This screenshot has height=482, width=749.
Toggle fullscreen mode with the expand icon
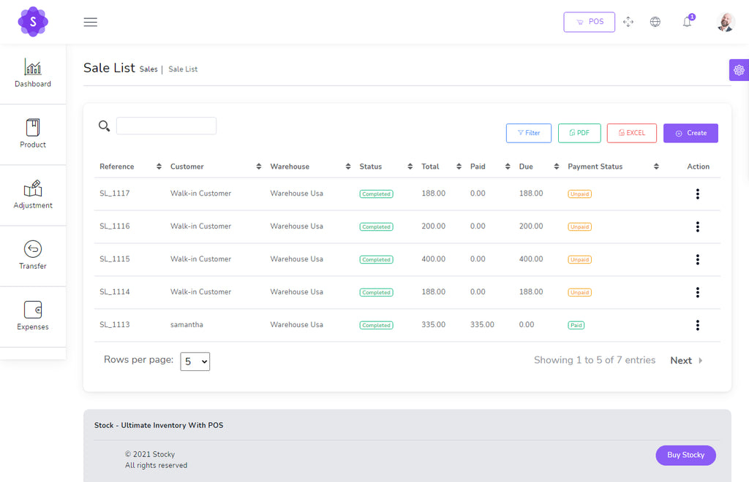(628, 22)
